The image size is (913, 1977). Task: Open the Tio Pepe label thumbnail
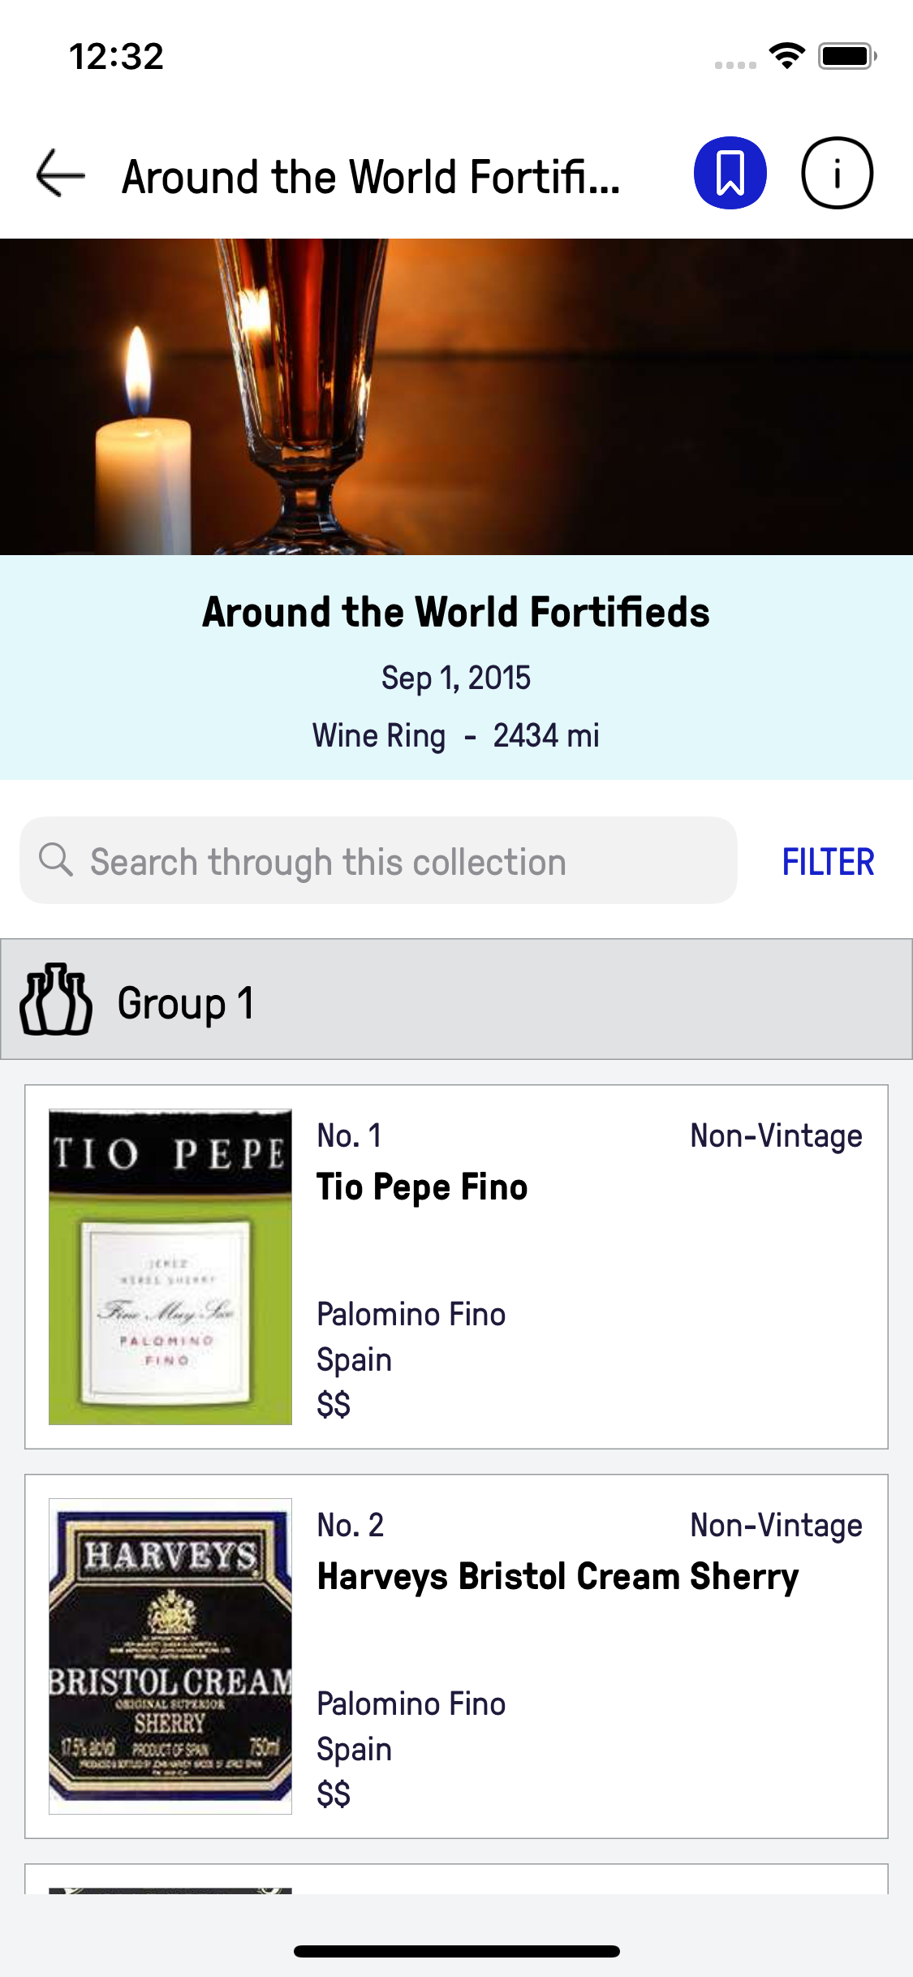tap(170, 1266)
